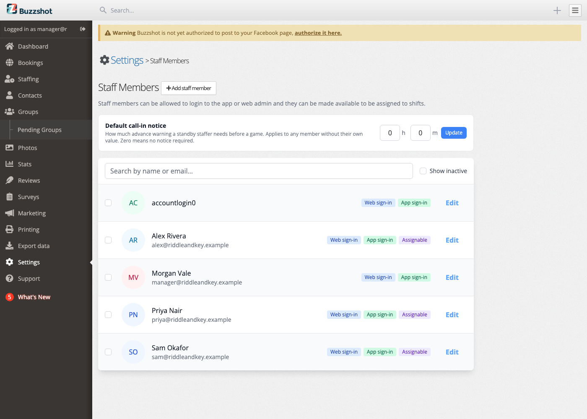Click the Export data download icon
The width and height of the screenshot is (587, 419).
click(10, 246)
